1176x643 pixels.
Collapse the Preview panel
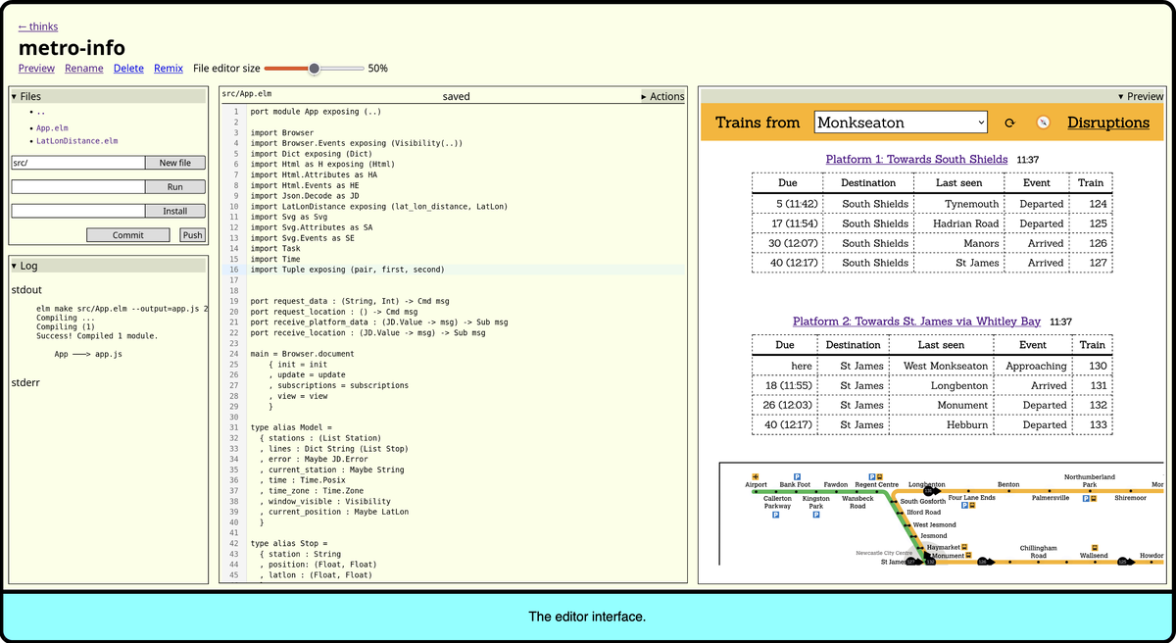[x=1141, y=96]
